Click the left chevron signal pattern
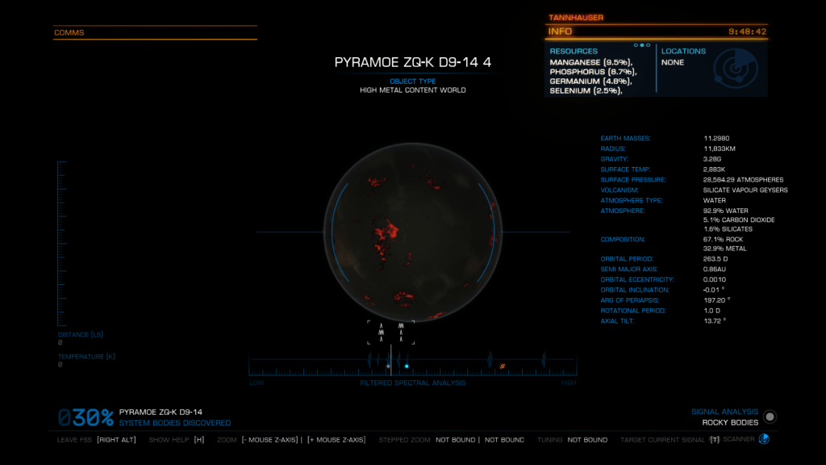 tap(382, 333)
